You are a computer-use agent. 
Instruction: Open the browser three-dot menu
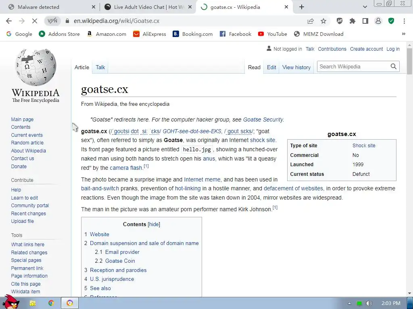[404, 21]
